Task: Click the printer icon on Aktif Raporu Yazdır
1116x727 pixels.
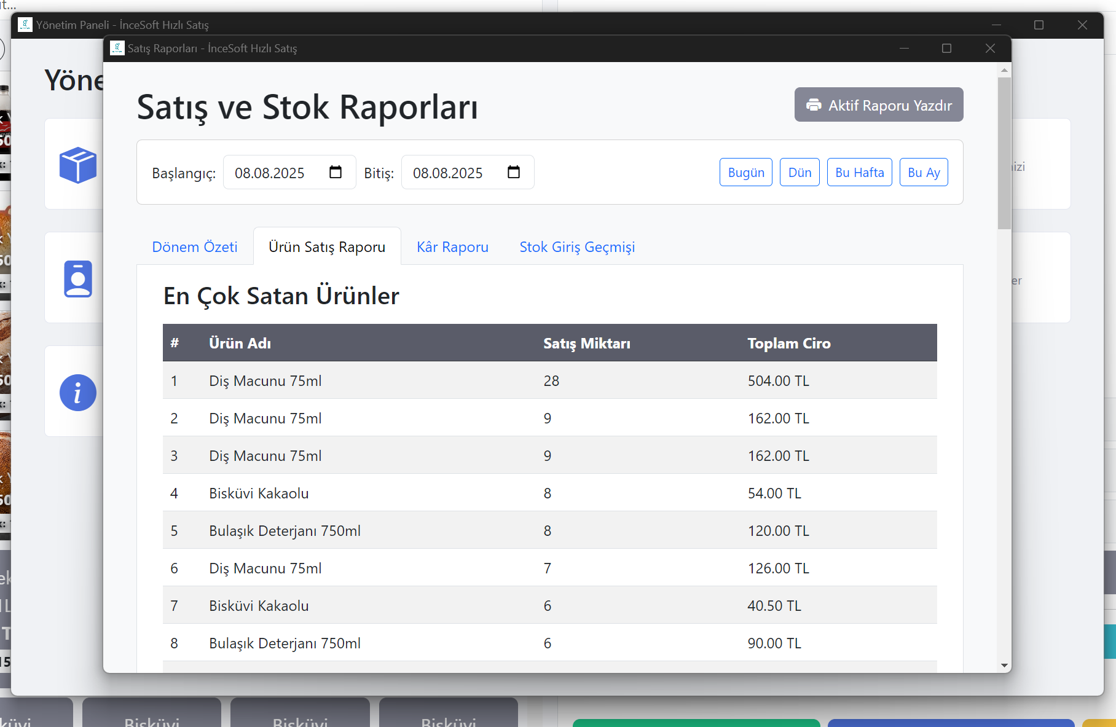Action: (814, 104)
